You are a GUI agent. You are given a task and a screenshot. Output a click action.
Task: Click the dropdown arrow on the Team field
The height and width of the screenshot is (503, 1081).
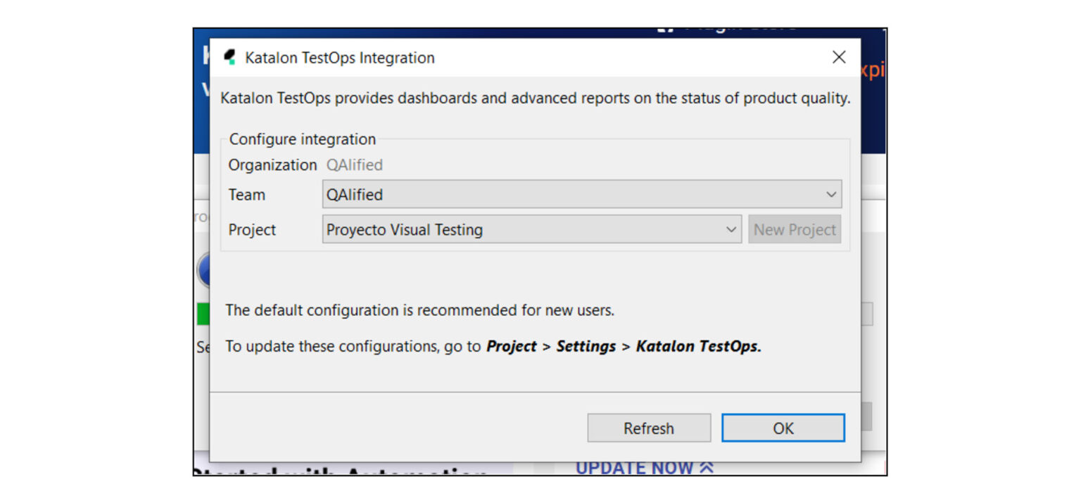(x=832, y=194)
